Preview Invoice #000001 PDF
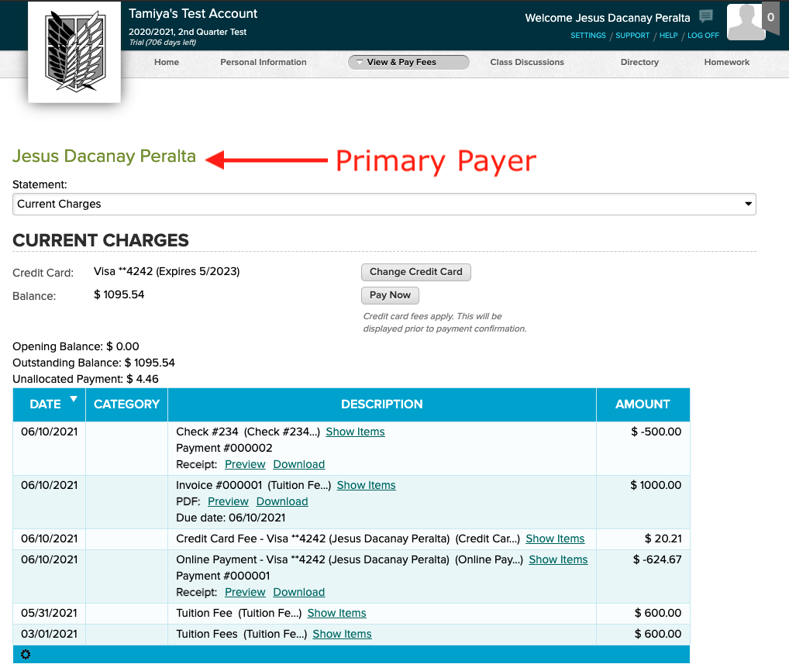This screenshot has width=789, height=671. tap(228, 501)
